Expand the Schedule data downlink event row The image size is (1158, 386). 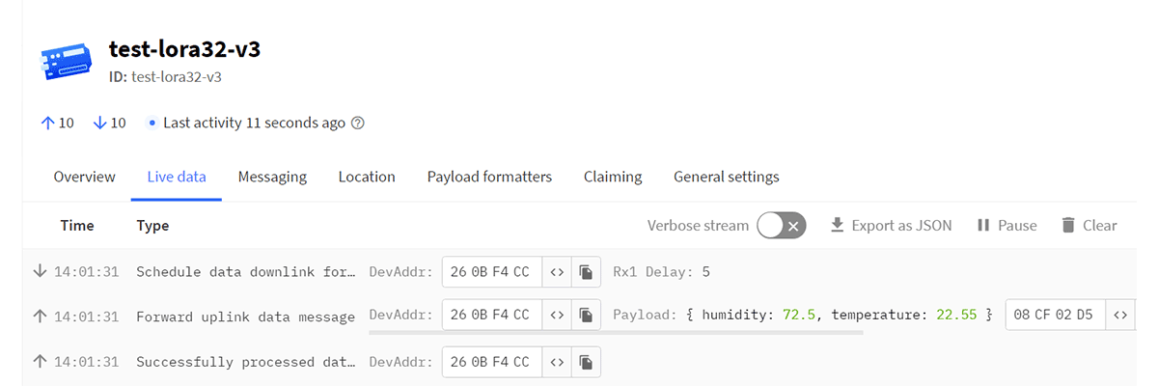[x=579, y=272]
